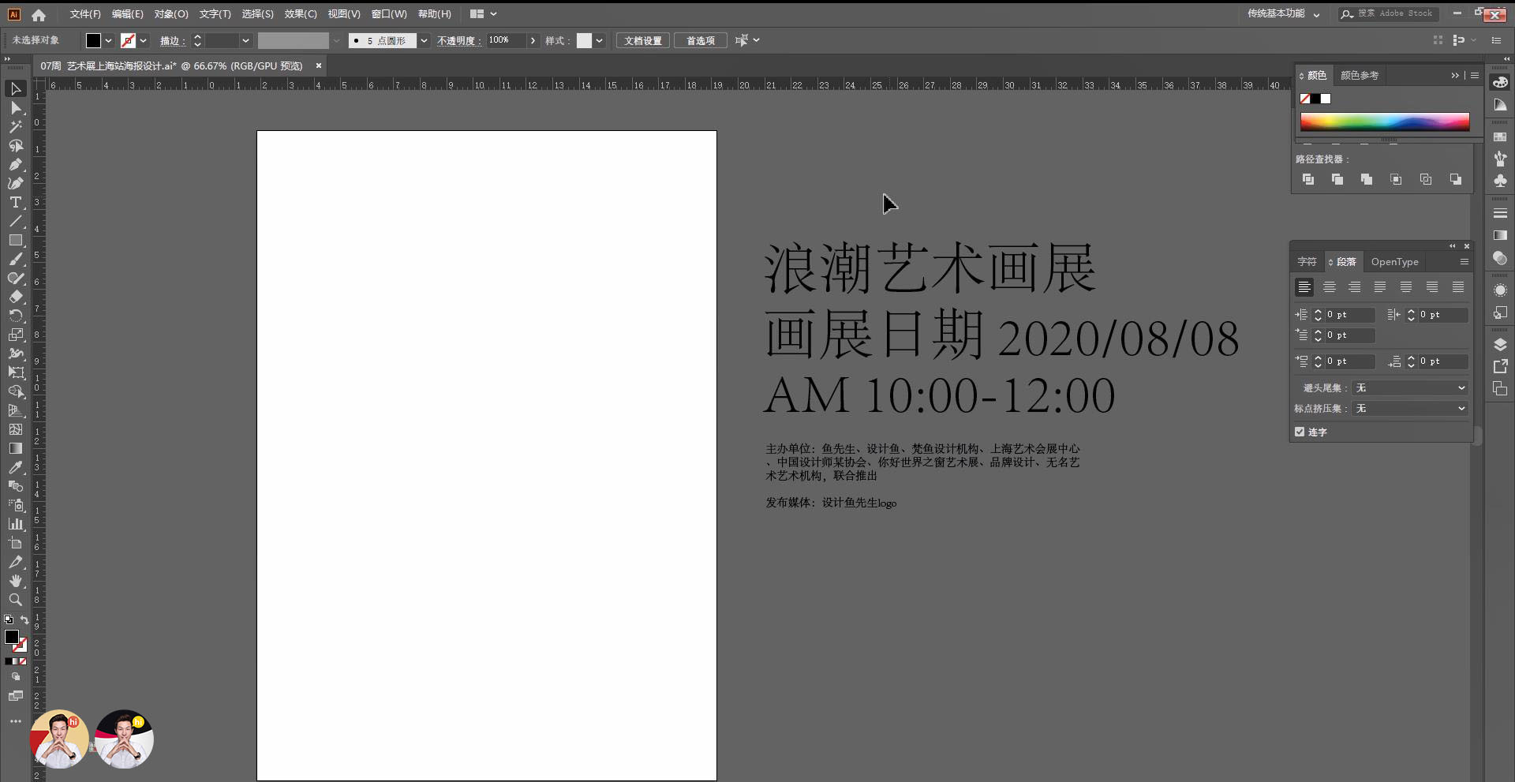
Task: Click the toolbar fill color box
Action: pyautogui.click(x=12, y=637)
